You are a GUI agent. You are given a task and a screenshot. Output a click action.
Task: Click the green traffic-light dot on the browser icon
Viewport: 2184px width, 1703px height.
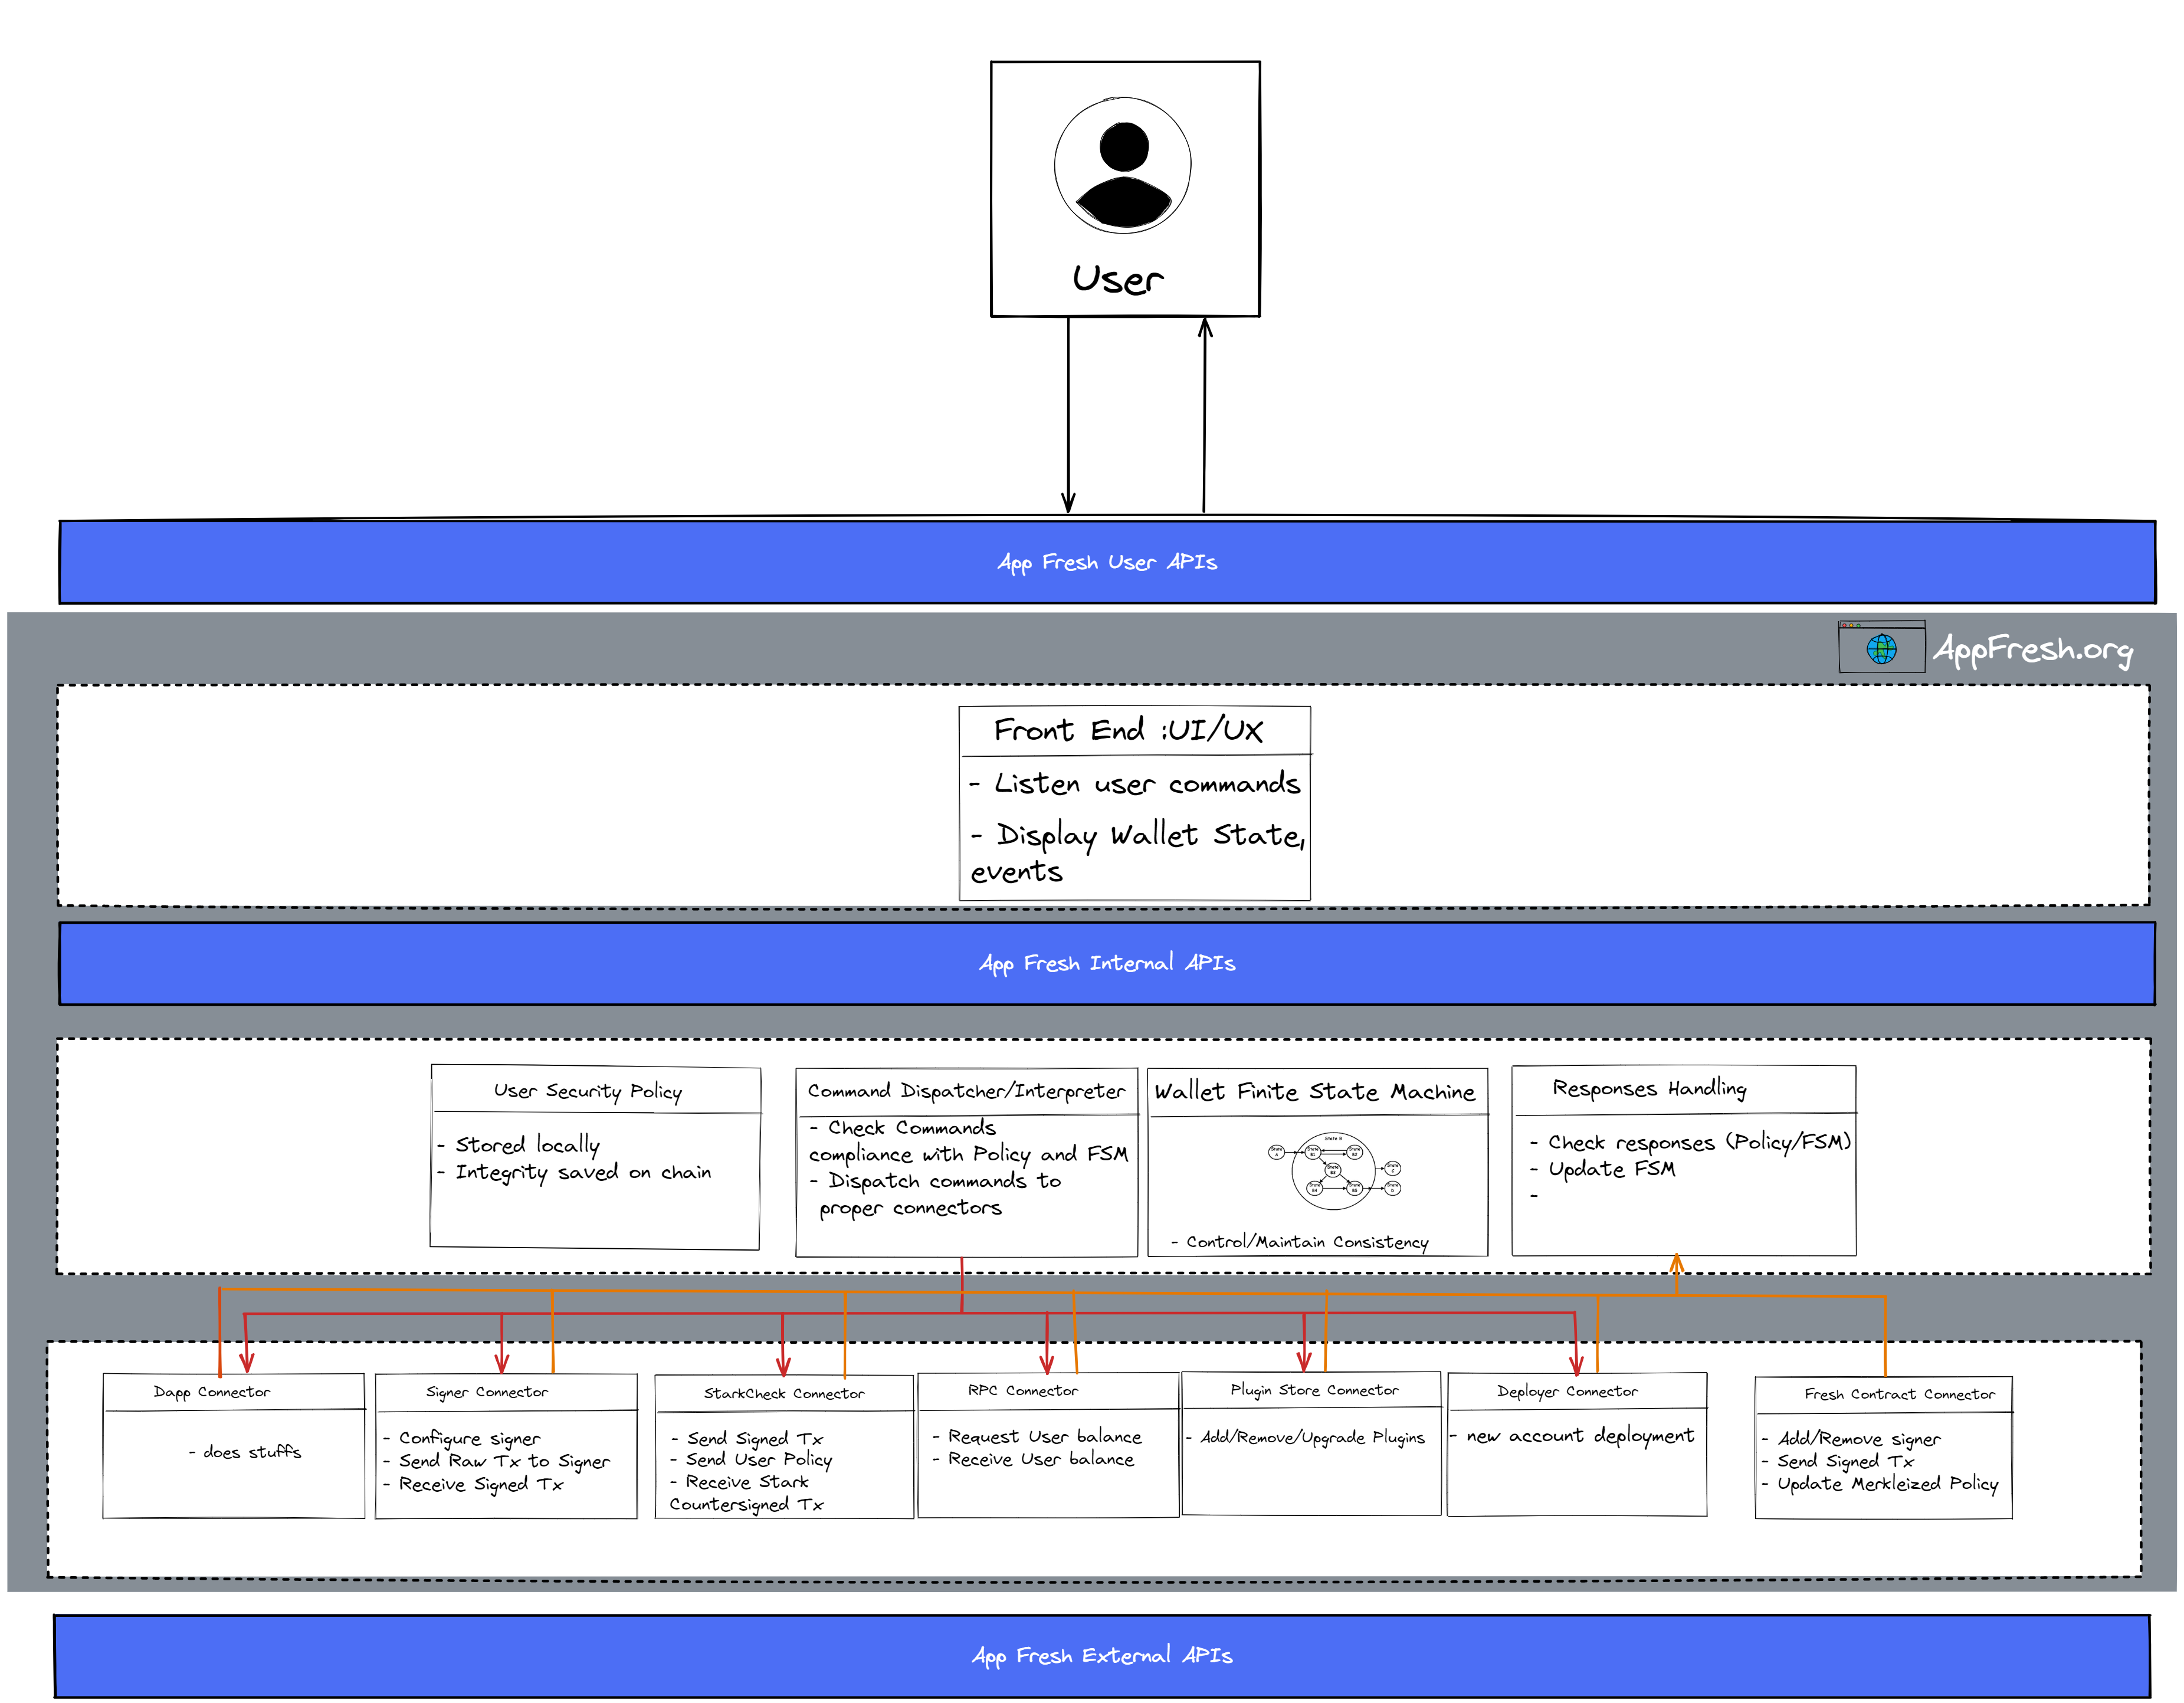click(1859, 626)
